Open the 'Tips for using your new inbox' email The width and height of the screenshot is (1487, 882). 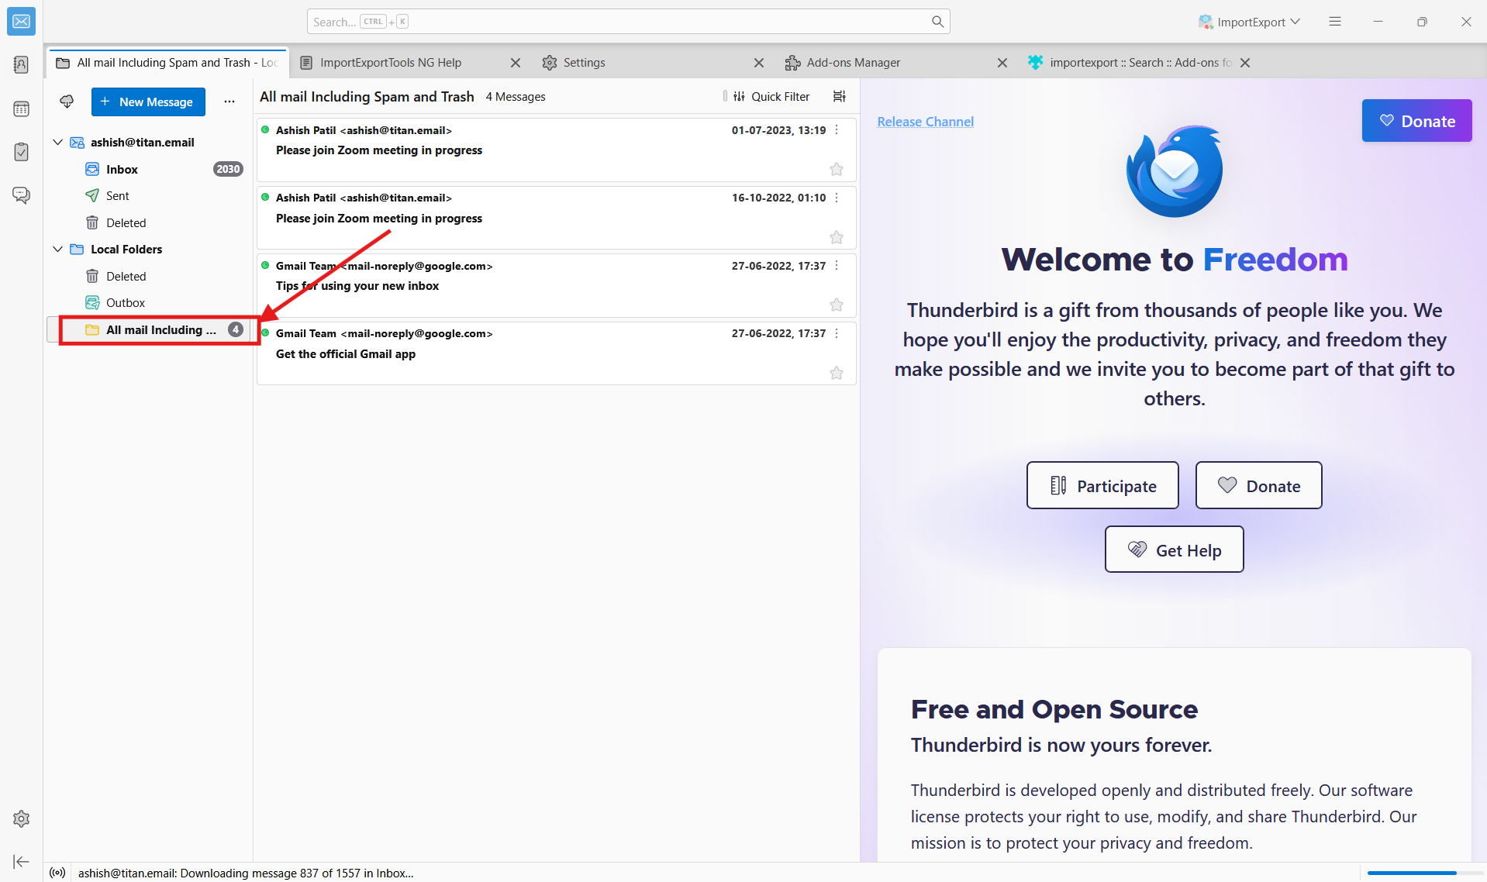[557, 284]
